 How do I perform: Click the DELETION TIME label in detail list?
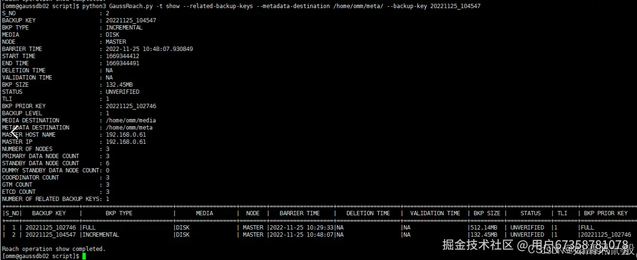[24, 70]
